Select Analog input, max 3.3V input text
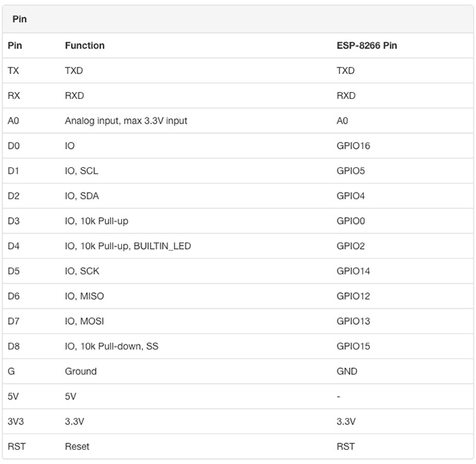 point(126,120)
